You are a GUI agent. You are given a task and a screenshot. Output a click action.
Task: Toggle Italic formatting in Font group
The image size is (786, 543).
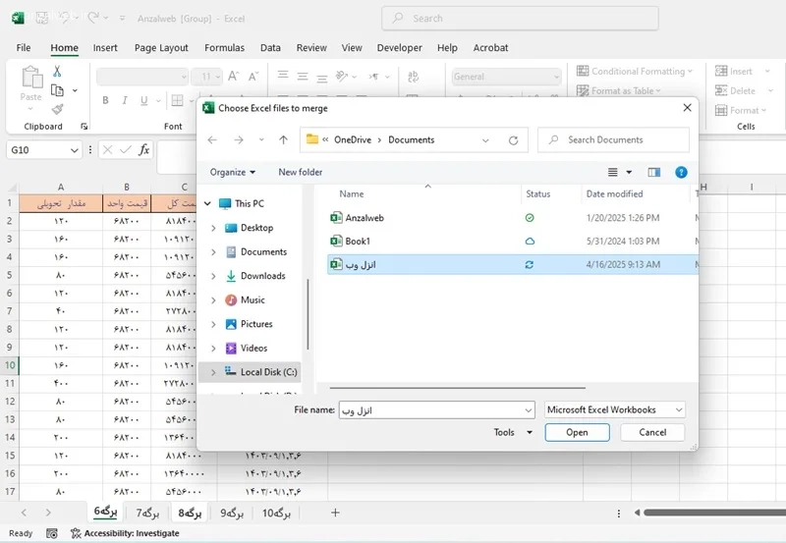(125, 100)
